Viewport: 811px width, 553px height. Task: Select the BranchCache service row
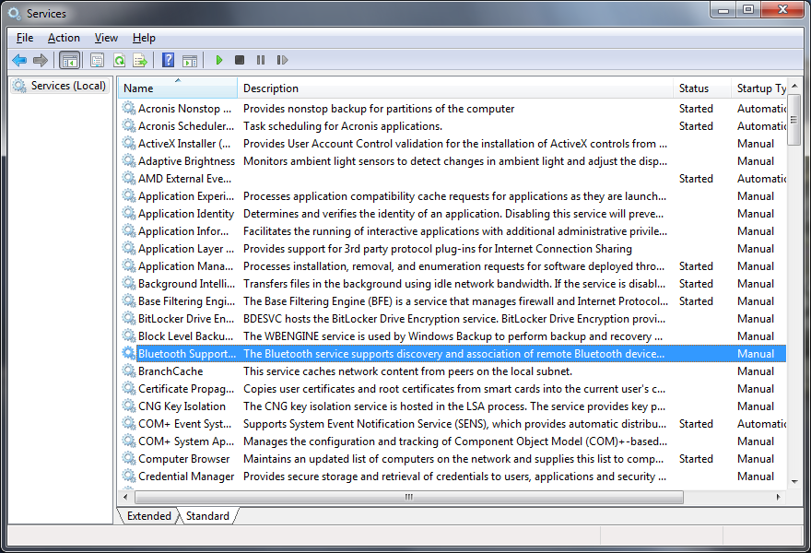(x=170, y=371)
